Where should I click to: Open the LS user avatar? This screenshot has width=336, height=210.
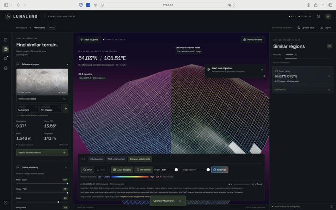point(328,17)
